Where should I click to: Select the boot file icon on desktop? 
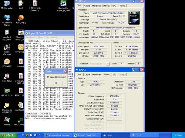pos(21,5)
